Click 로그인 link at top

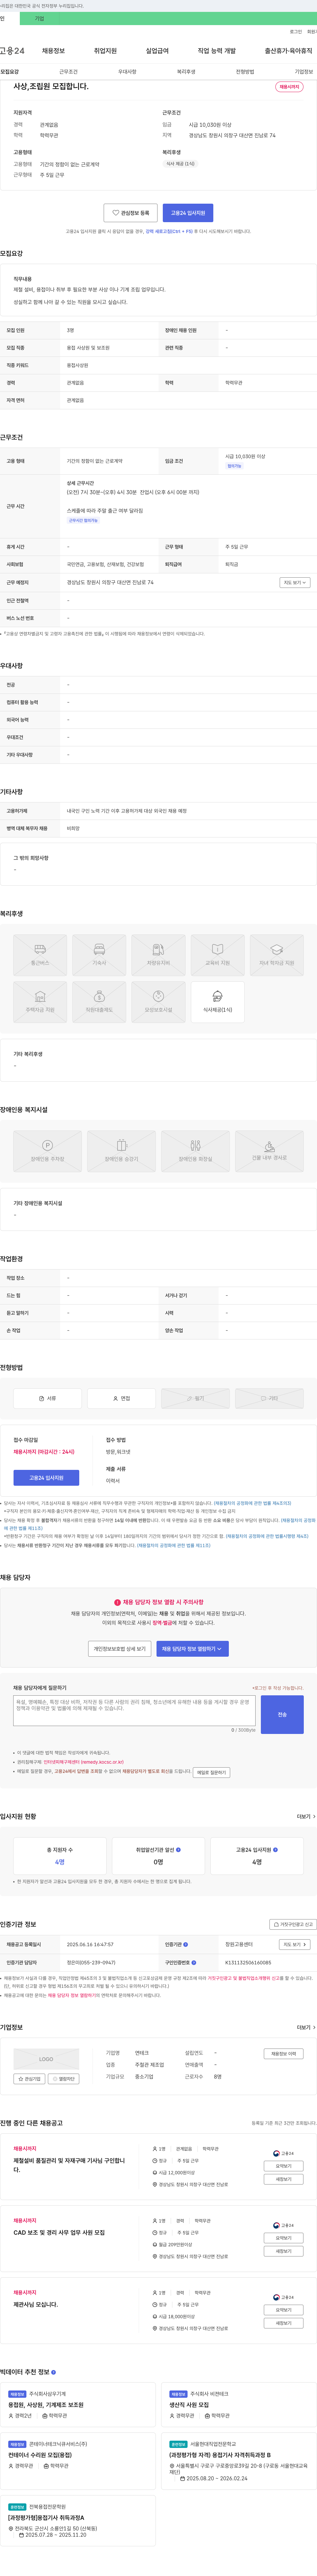click(296, 32)
